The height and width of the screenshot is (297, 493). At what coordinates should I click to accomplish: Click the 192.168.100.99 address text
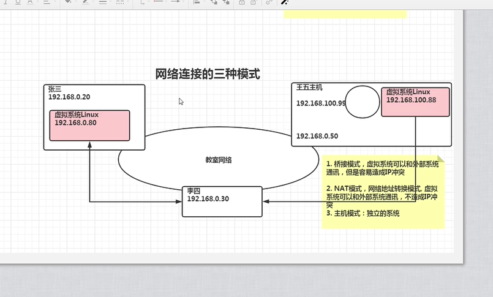(x=321, y=103)
